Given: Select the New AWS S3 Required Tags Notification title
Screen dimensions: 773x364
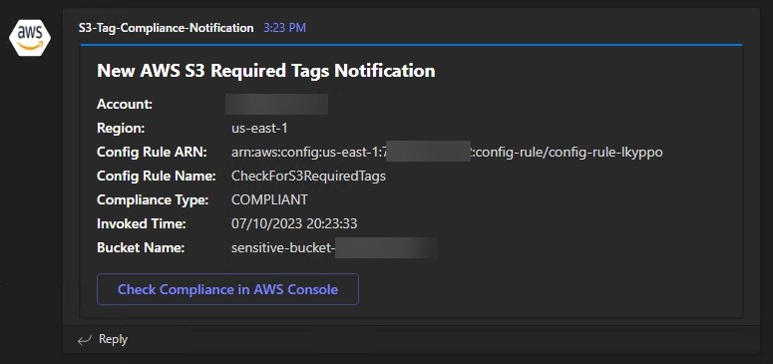Looking at the screenshot, I should pyautogui.click(x=266, y=71).
